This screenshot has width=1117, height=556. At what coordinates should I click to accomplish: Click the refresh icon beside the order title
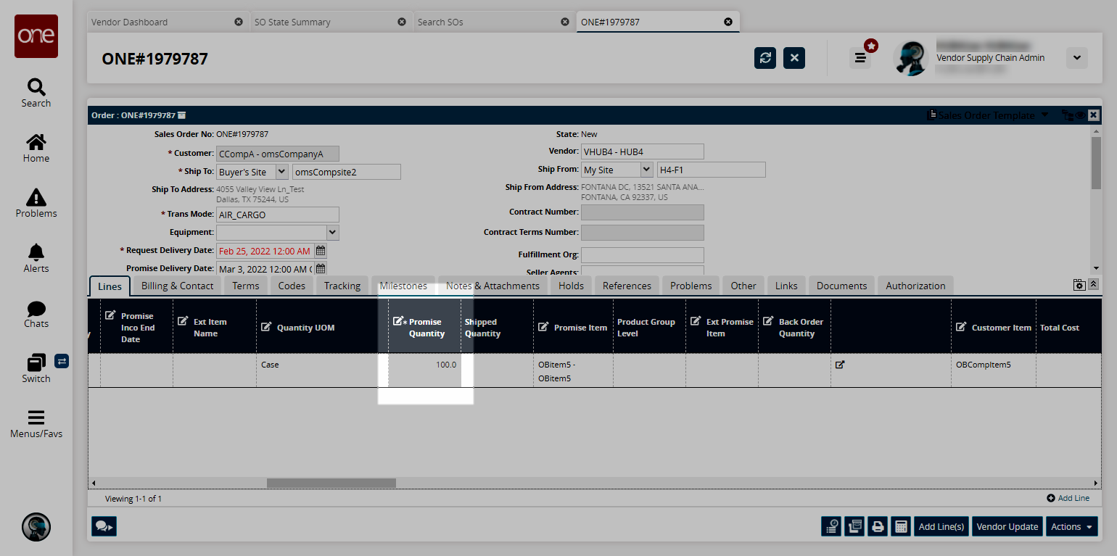click(764, 58)
